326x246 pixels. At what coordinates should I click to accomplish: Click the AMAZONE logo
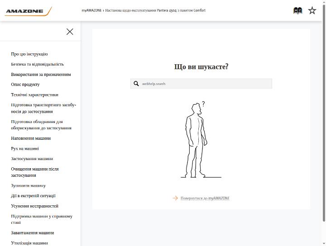(x=28, y=11)
